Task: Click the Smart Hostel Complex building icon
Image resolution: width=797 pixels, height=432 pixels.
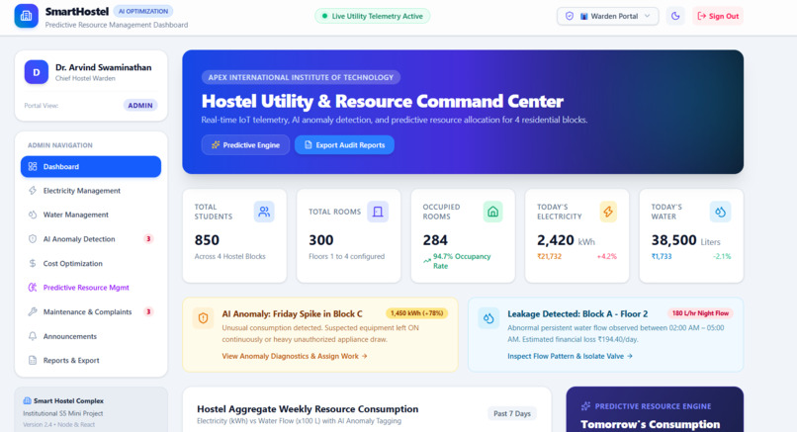Action: (x=27, y=401)
